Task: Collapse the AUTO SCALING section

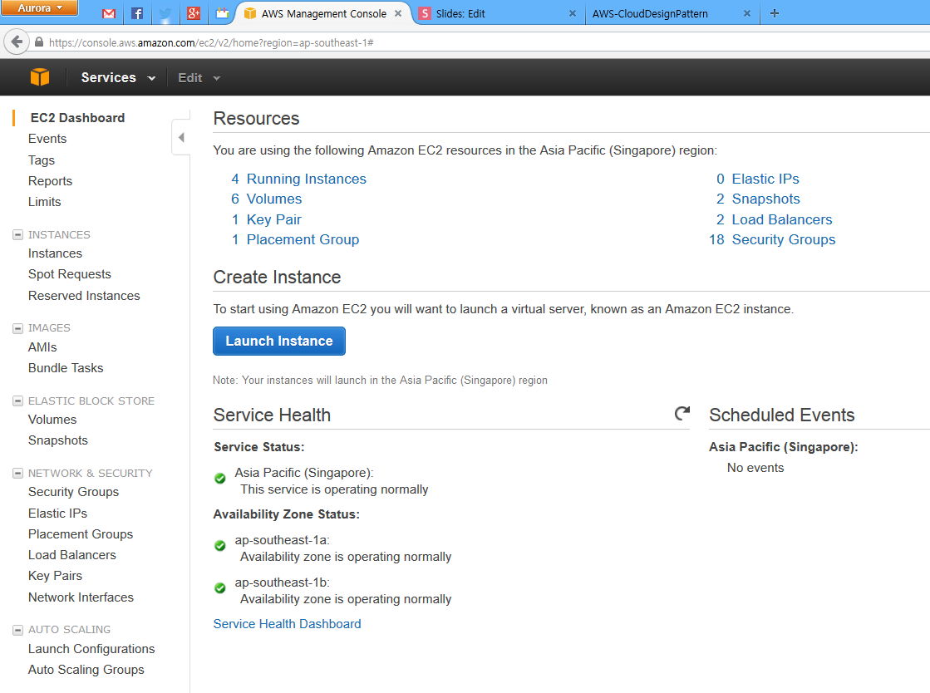Action: click(17, 630)
